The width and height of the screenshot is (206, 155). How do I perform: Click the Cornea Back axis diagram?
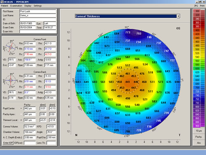click(x=11, y=80)
